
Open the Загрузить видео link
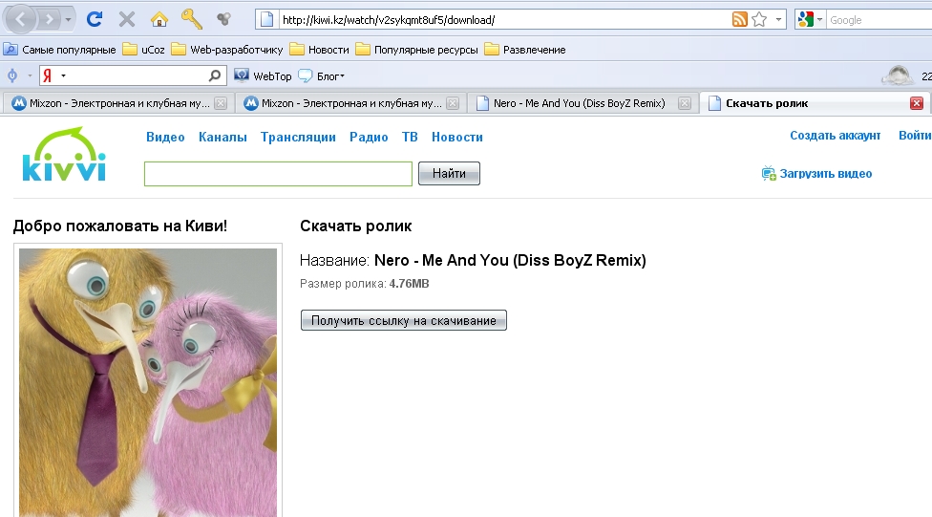click(x=826, y=174)
